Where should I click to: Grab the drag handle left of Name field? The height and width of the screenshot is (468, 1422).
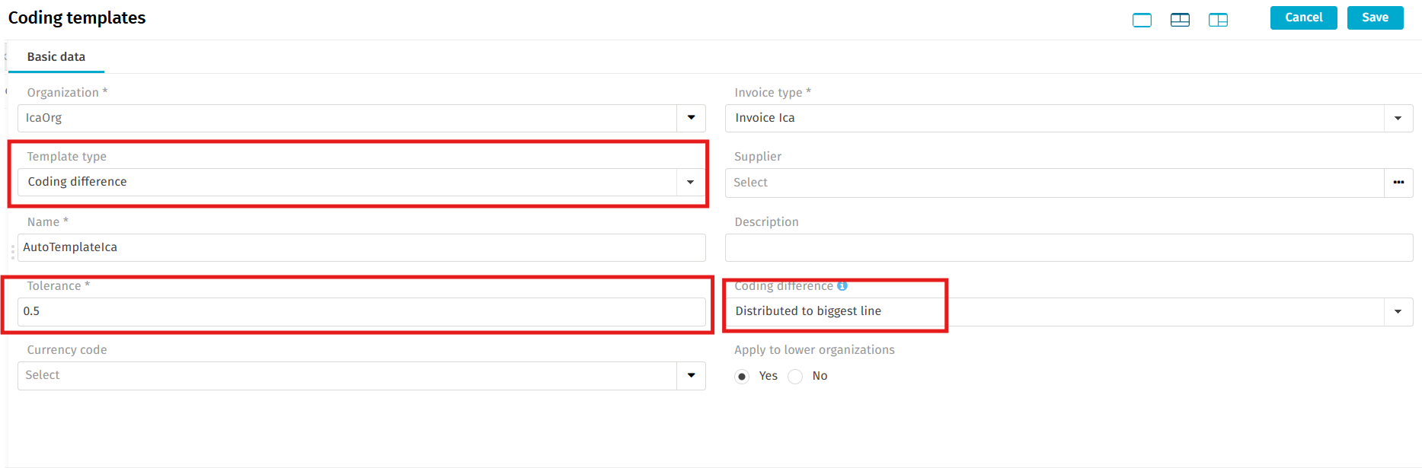tap(13, 252)
